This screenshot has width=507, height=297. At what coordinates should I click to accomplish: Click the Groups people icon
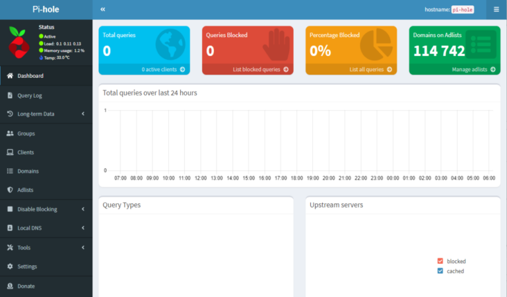coord(10,133)
